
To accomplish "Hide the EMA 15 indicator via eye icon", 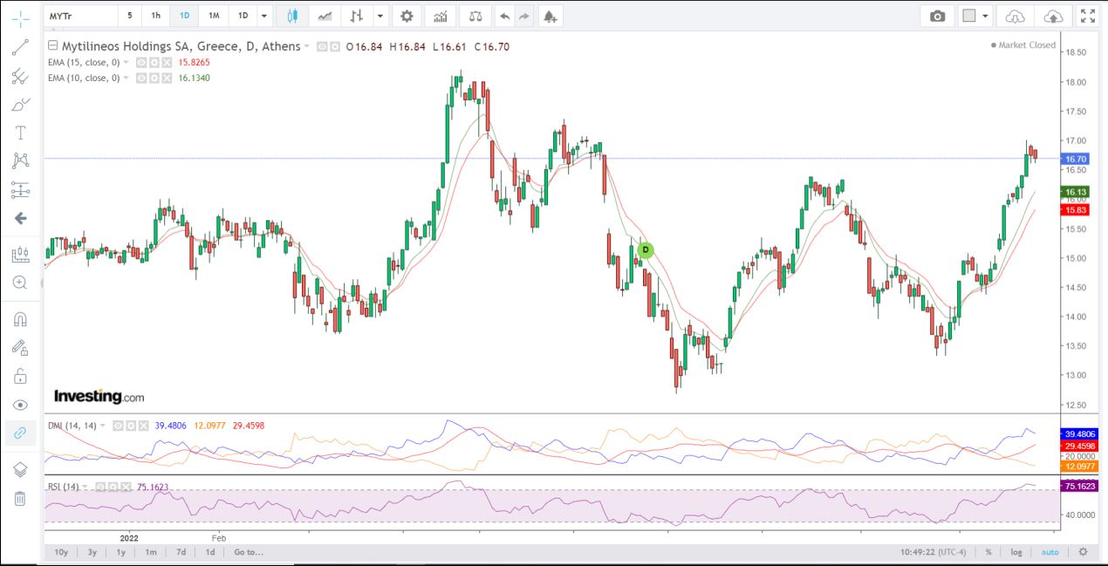I will click(x=140, y=63).
